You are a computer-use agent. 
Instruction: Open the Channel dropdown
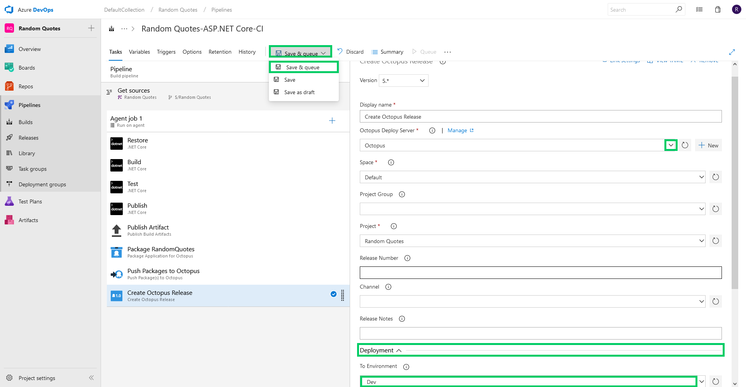point(533,301)
